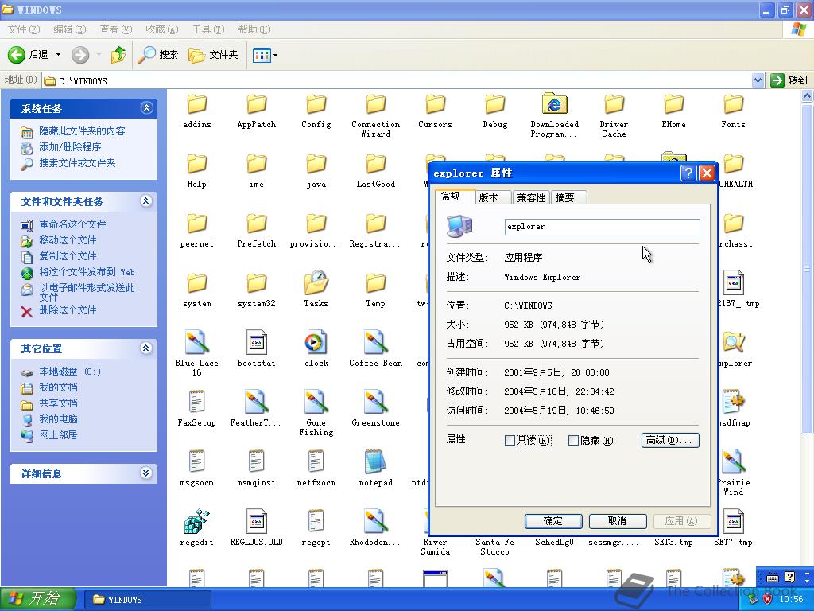814x611 pixels.
Task: Click the Up folder toolbar icon
Action: pos(118,55)
